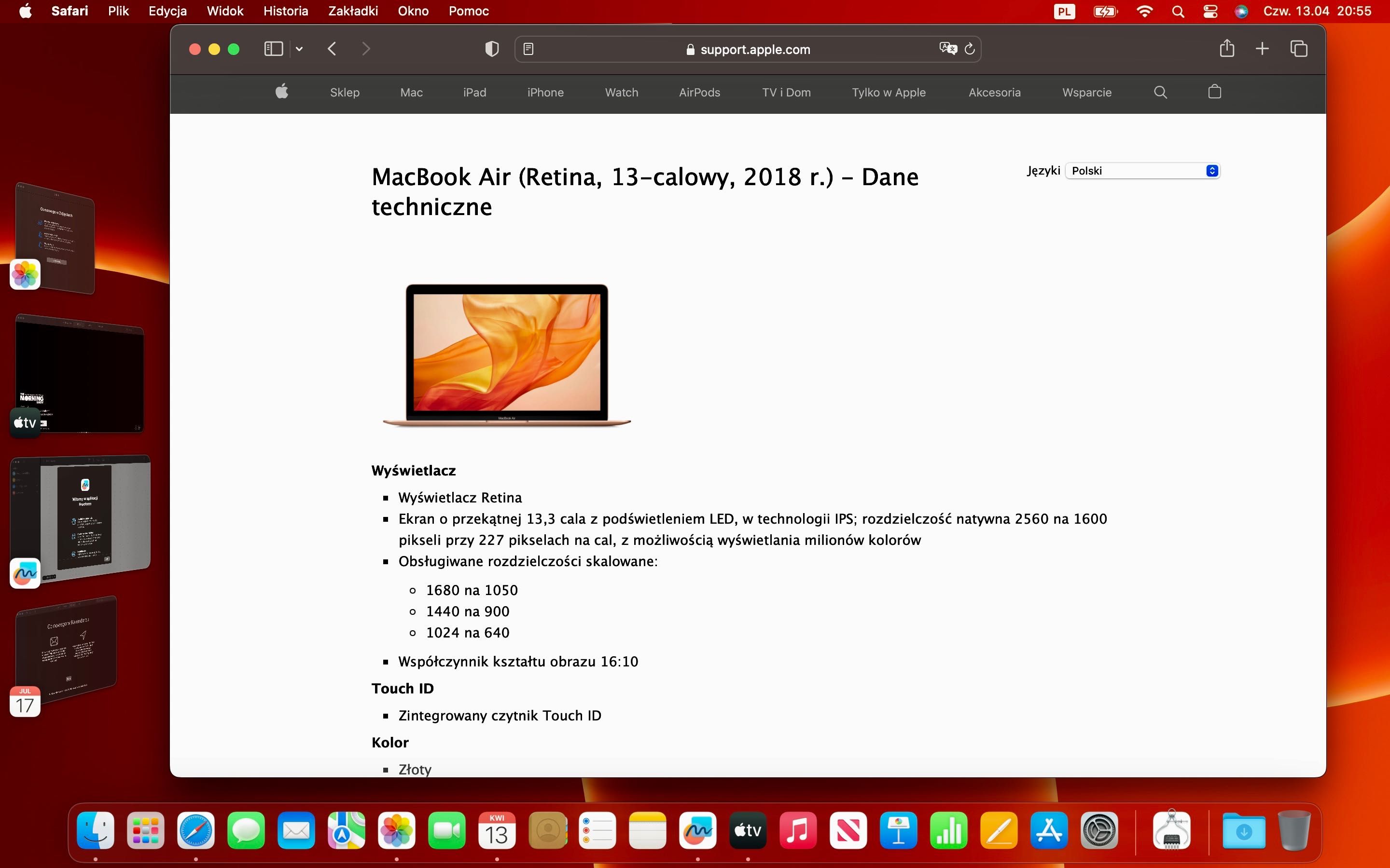Switch input source via PL indicator

(x=1064, y=12)
